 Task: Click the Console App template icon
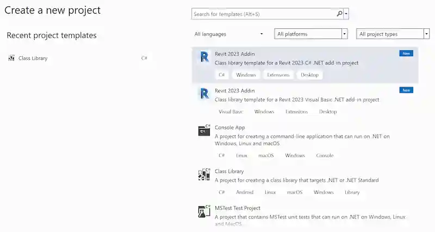pyautogui.click(x=204, y=131)
